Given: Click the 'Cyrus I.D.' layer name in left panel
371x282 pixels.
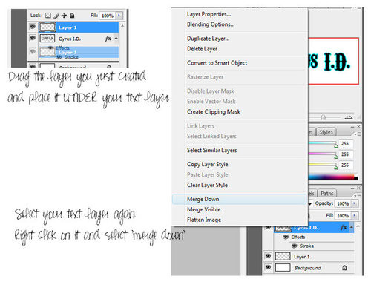Looking at the screenshot, I should pos(70,39).
